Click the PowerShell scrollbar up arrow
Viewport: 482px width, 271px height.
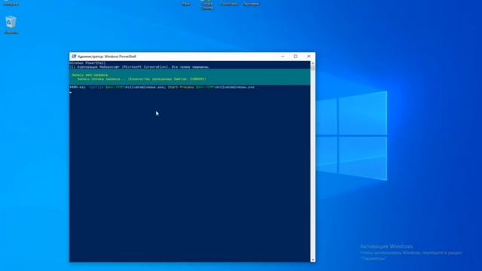point(313,63)
